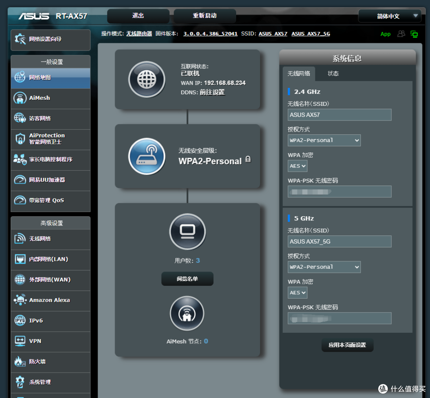Image resolution: width=430 pixels, height=398 pixels.
Task: Click the blue wireless router icon
Action: click(x=147, y=156)
